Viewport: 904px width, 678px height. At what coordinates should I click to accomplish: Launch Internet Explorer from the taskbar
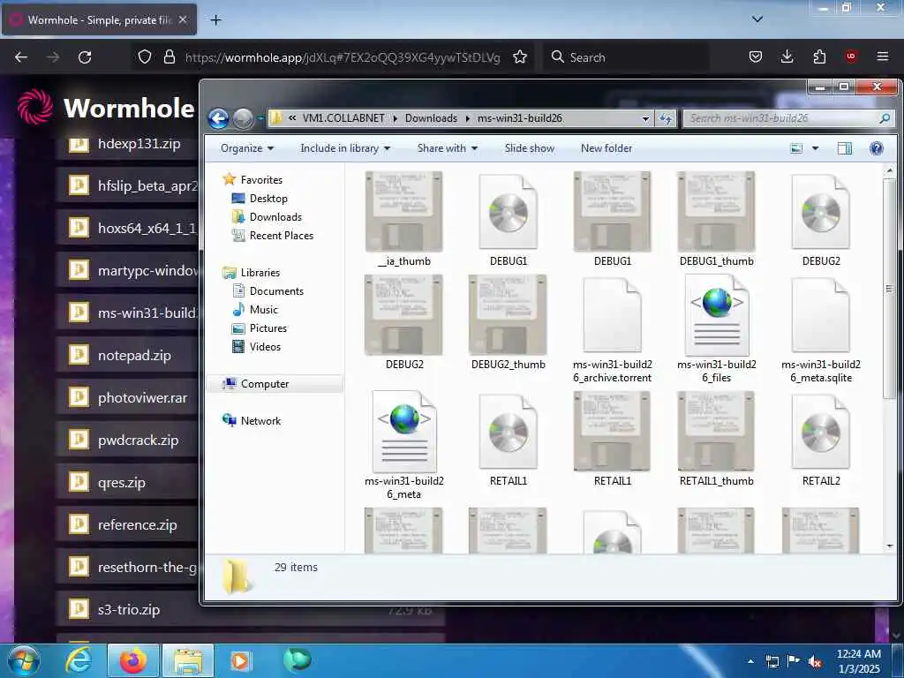78,660
